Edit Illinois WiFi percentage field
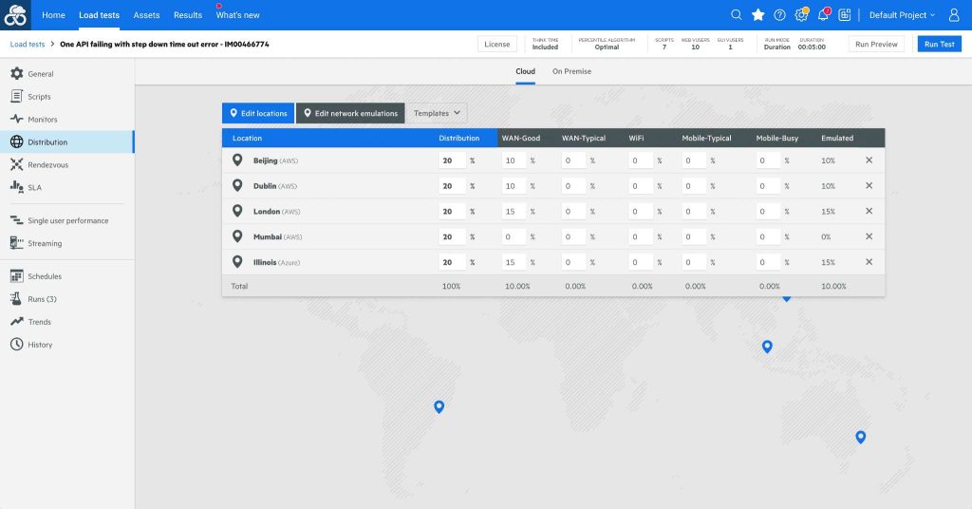The height and width of the screenshot is (509, 972). [x=641, y=262]
